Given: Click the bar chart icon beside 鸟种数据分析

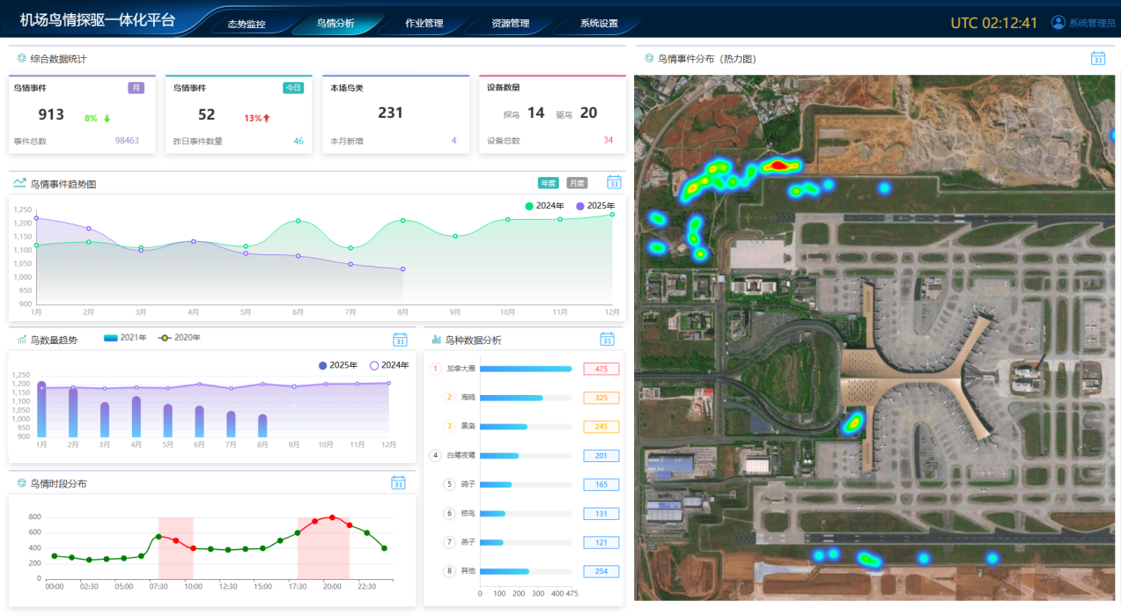Looking at the screenshot, I should (436, 340).
